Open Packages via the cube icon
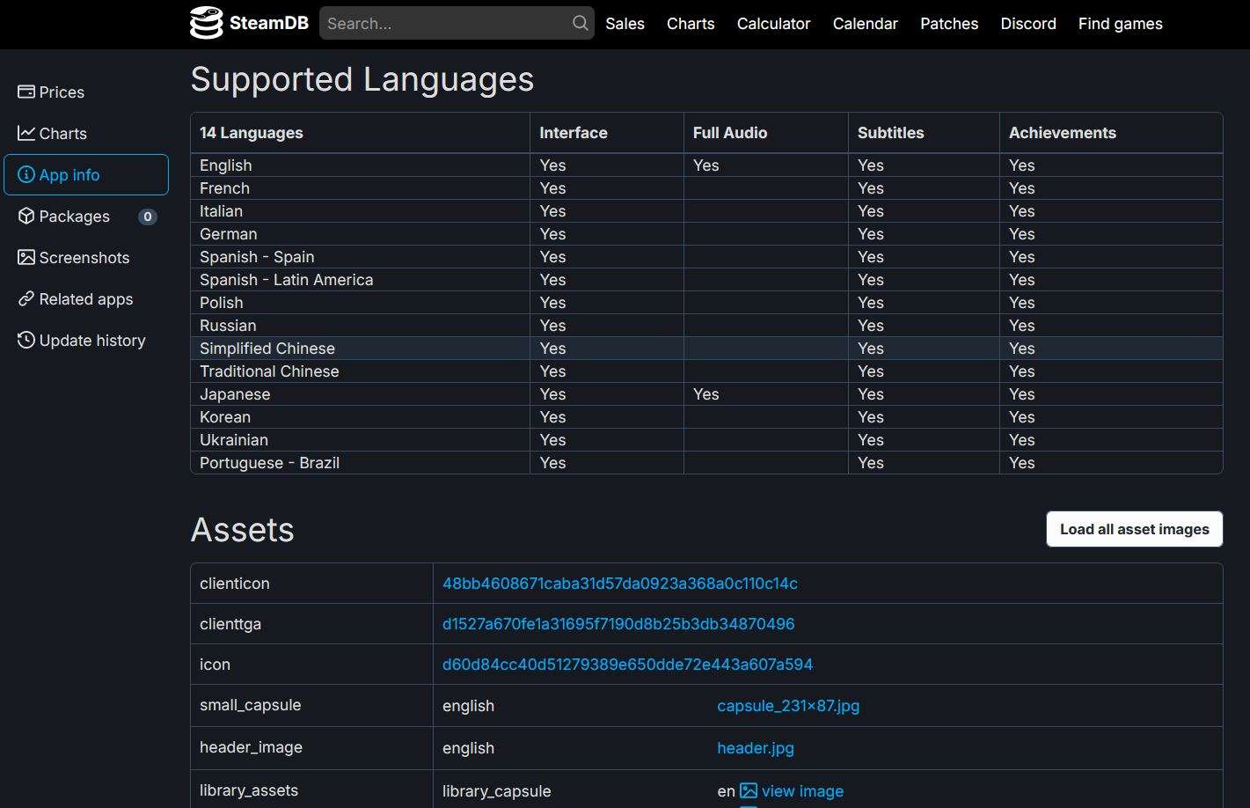The image size is (1250, 808). 26,216
